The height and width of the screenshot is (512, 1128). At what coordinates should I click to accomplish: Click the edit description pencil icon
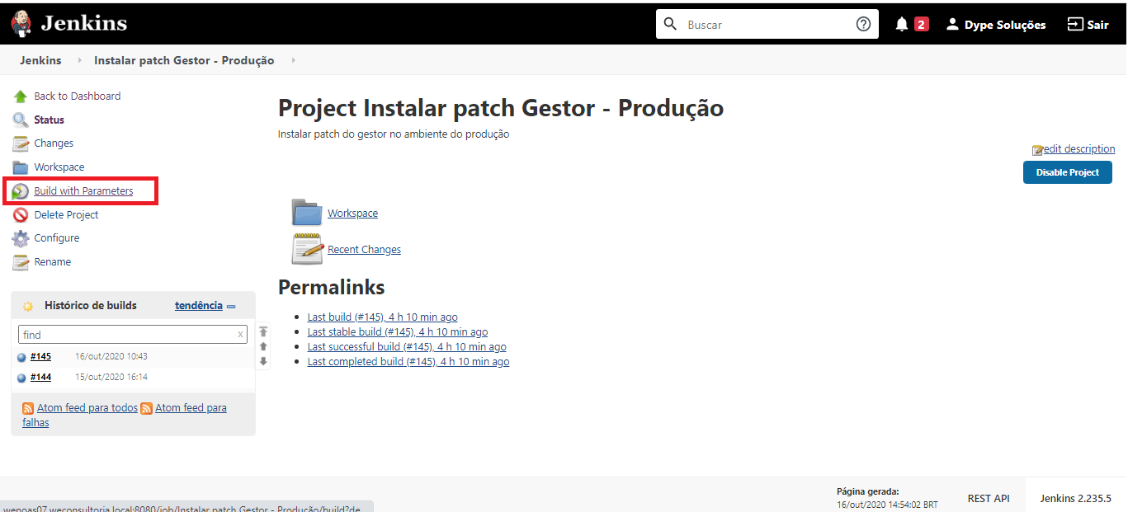click(1037, 150)
